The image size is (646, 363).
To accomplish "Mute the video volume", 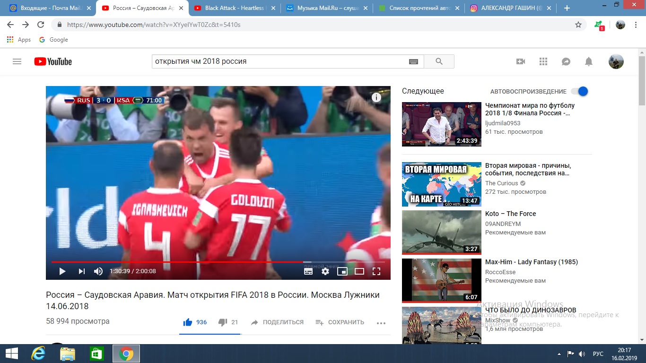I will tap(98, 271).
